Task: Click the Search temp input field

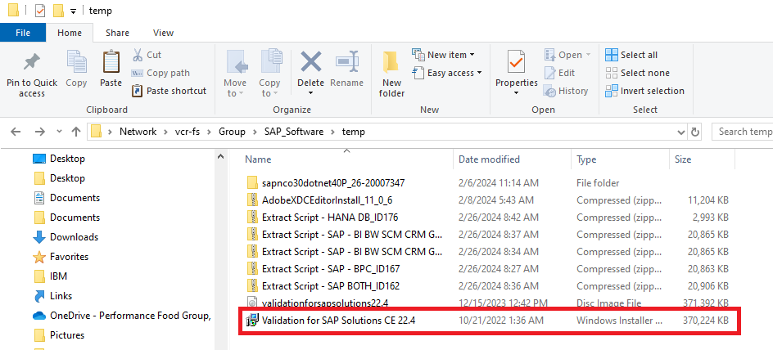Action: coord(743,132)
